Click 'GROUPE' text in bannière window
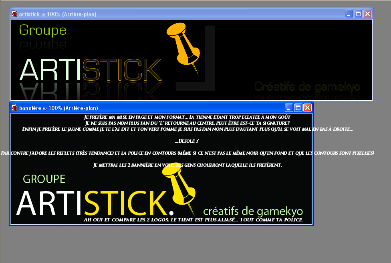 44,179
